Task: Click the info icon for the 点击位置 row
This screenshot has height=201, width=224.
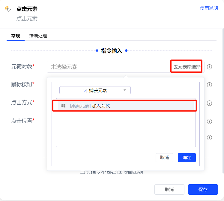Action: tap(210, 121)
